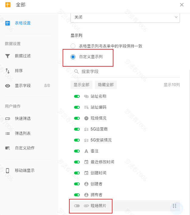Click the 快速筛选 icon in sidebar

[8, 119]
